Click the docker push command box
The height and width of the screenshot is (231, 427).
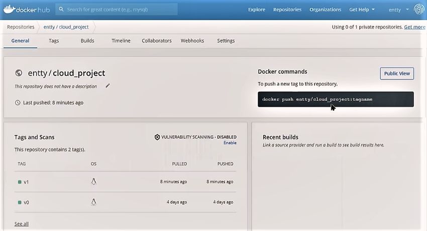coord(336,99)
